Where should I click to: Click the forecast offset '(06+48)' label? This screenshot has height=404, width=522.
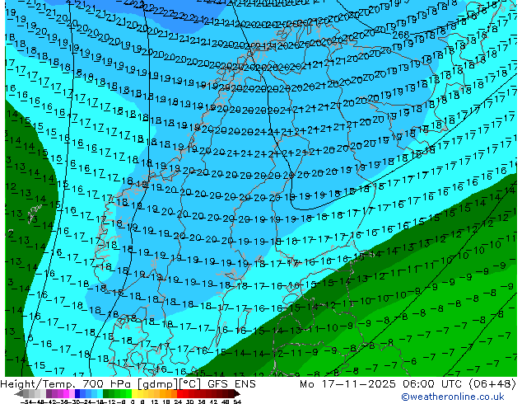tap(492, 384)
